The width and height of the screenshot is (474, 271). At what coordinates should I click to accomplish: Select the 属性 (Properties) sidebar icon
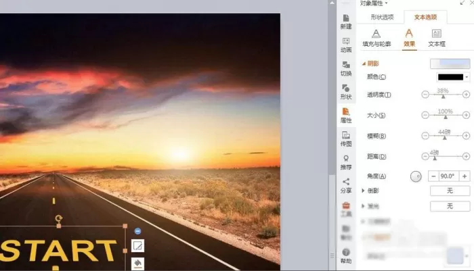(346, 116)
